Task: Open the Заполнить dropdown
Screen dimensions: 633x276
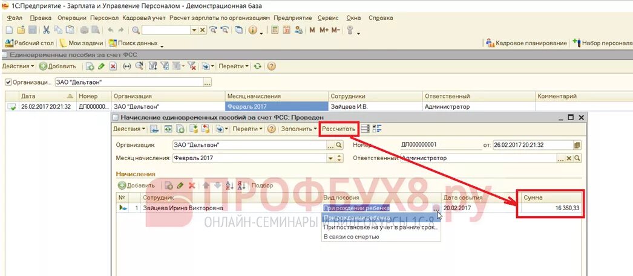Action: click(299, 129)
